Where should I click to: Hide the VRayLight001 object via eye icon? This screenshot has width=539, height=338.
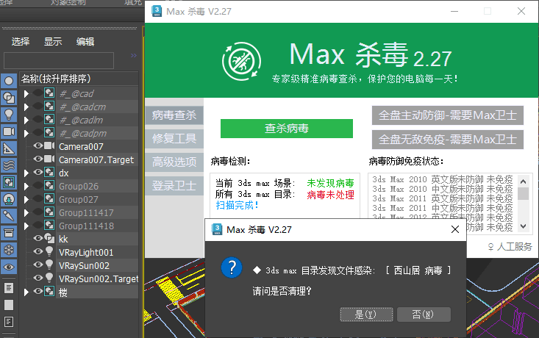coord(38,252)
